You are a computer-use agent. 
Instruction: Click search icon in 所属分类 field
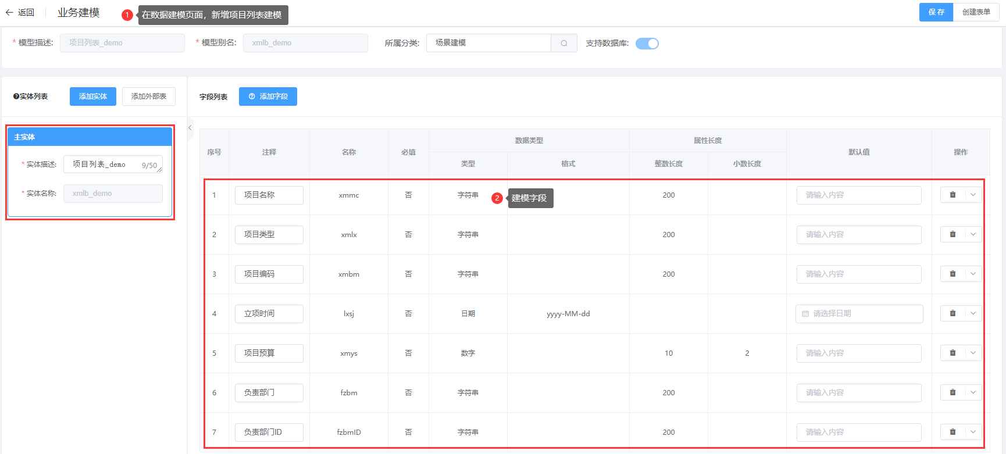click(x=563, y=43)
